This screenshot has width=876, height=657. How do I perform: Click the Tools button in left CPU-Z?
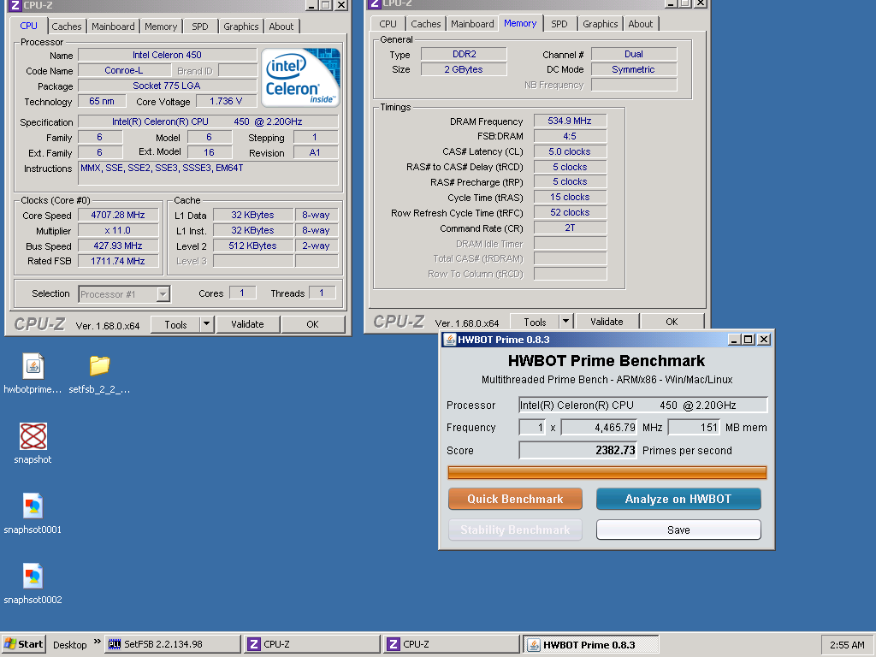click(175, 324)
